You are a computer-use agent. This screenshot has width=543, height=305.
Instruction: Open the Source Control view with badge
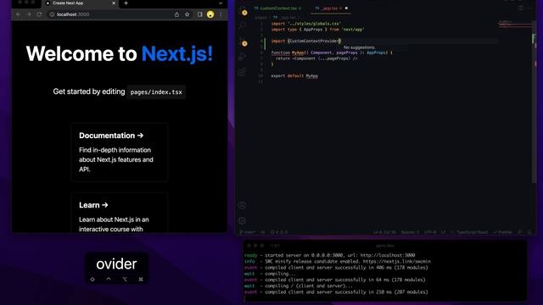coord(244,42)
